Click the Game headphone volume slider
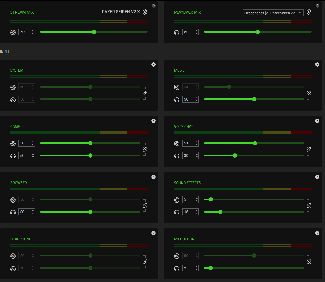The image size is (325, 282). point(90,156)
